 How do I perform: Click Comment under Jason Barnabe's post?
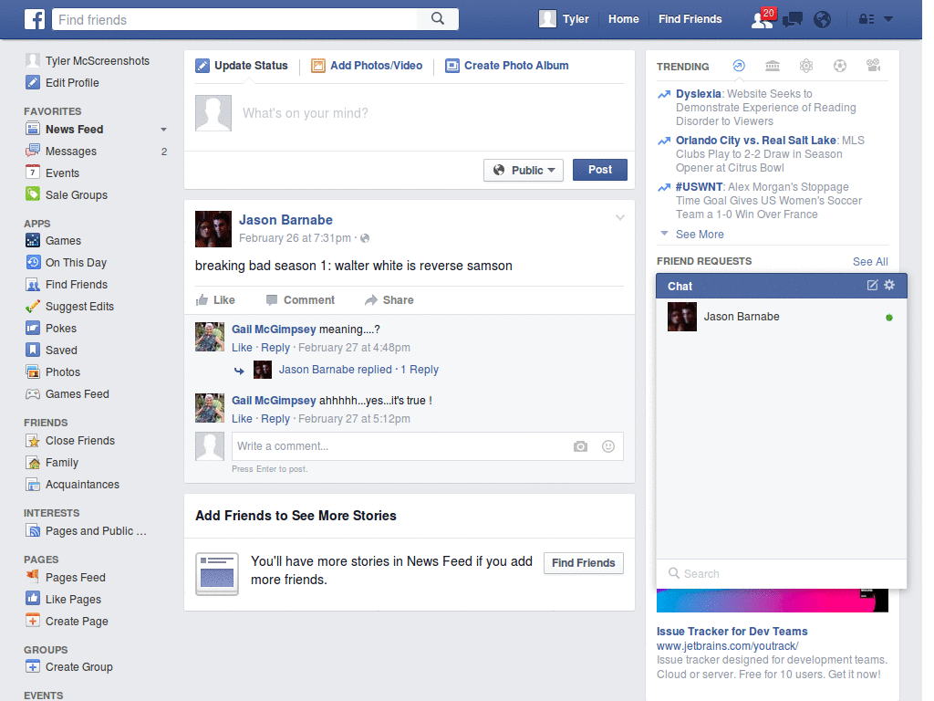(300, 299)
